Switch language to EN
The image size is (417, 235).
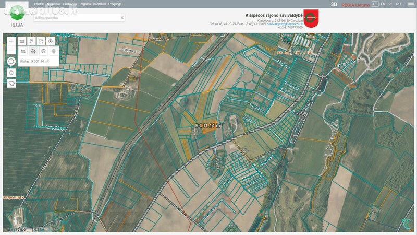click(383, 4)
